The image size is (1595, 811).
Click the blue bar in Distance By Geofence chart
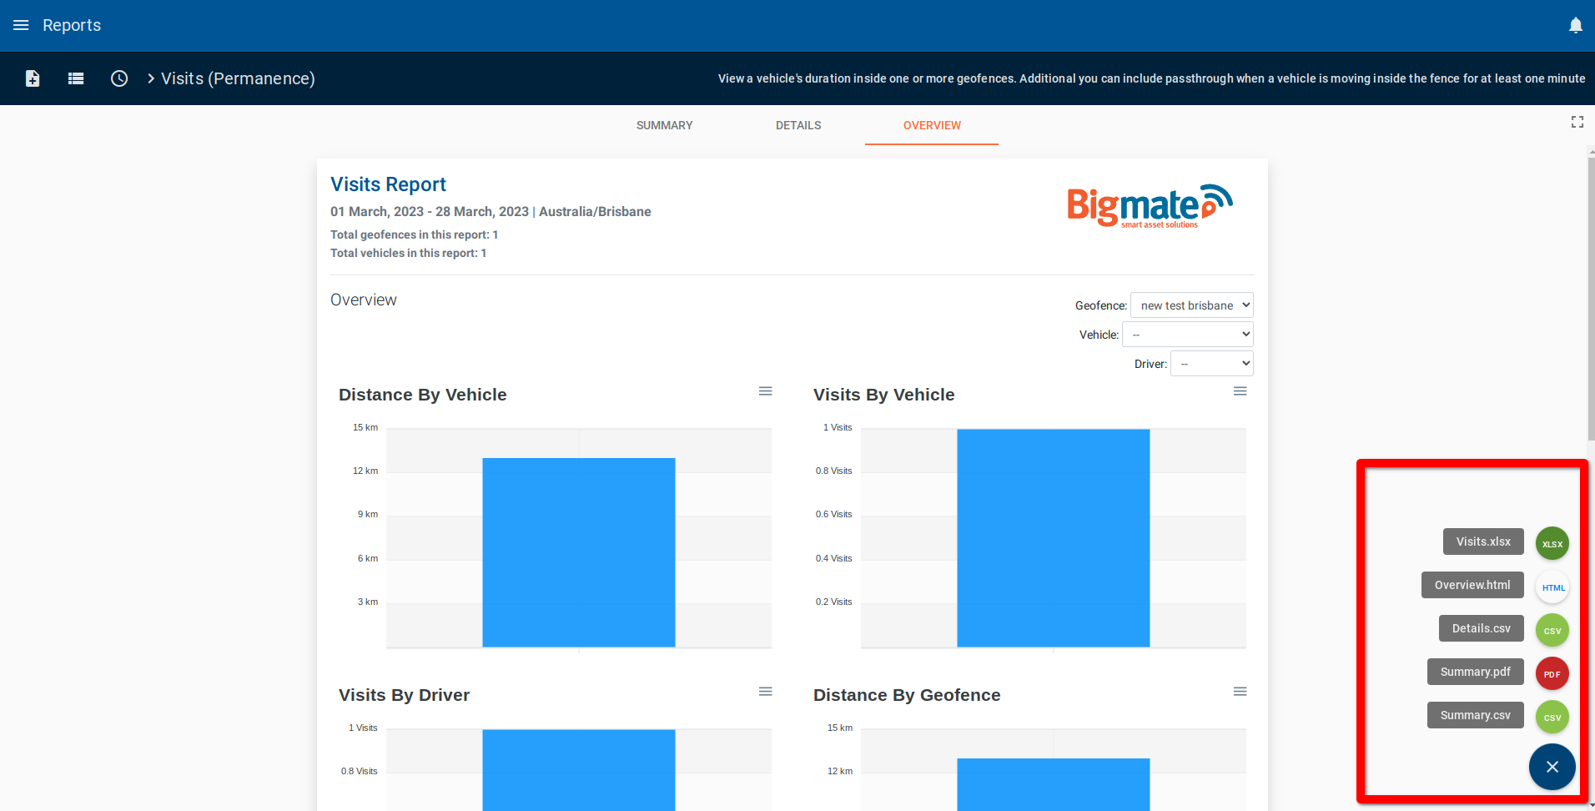1053,784
